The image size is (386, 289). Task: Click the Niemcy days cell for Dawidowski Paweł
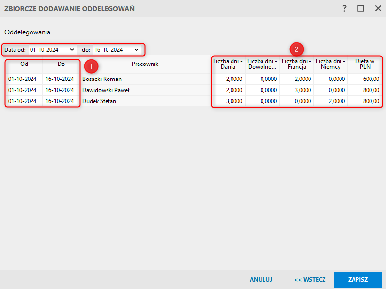pos(331,90)
